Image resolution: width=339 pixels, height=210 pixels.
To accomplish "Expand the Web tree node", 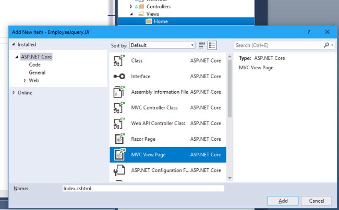I will coord(25,80).
